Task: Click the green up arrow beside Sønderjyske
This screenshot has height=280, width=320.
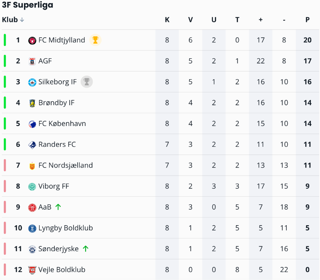Action: [x=85, y=248]
